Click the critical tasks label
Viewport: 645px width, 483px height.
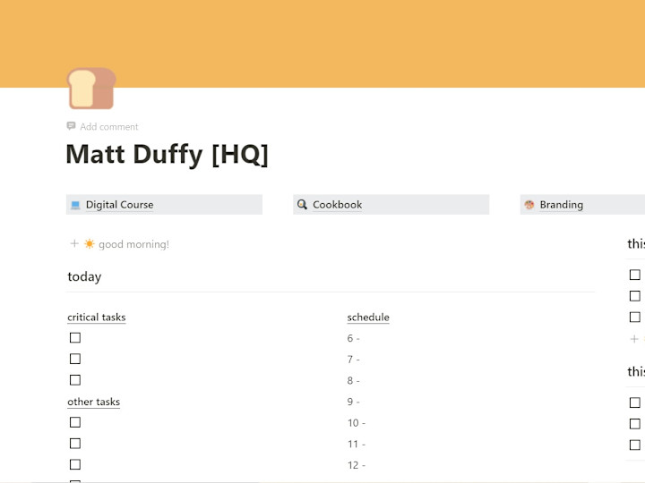click(97, 317)
